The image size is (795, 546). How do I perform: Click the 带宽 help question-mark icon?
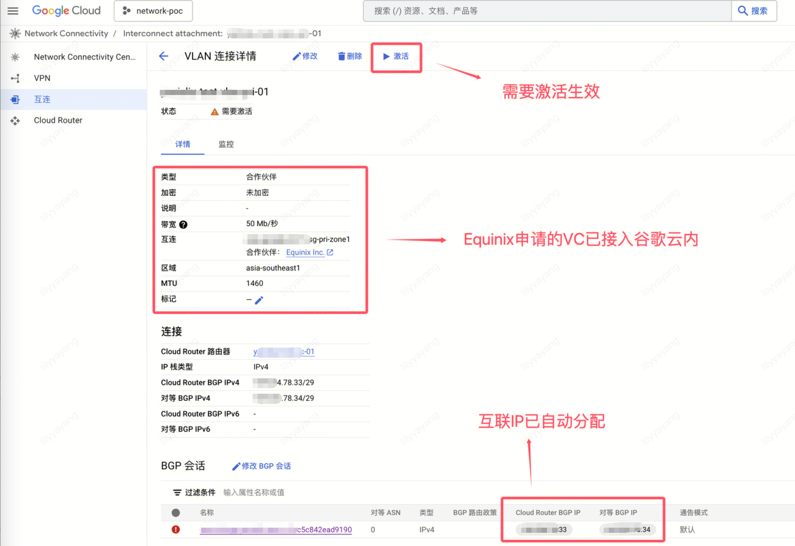pyautogui.click(x=183, y=224)
